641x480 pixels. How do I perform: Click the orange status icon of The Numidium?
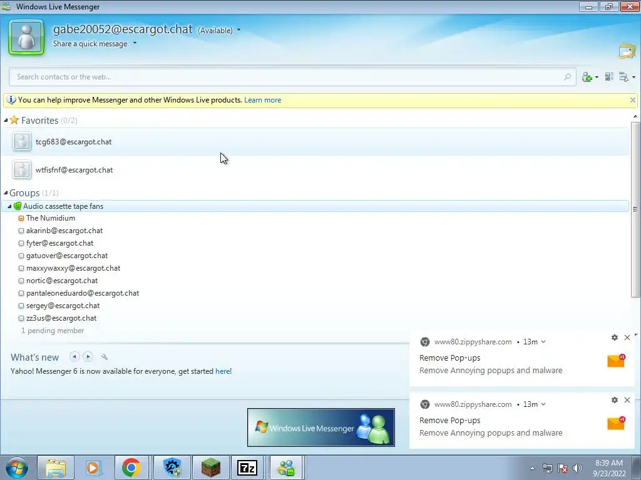(x=21, y=218)
